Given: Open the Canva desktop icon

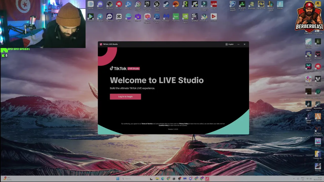Looking at the screenshot, I should tap(128, 18).
